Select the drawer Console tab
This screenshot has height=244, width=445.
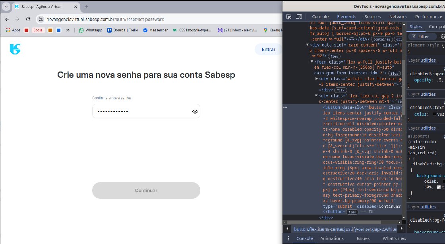[304, 238]
